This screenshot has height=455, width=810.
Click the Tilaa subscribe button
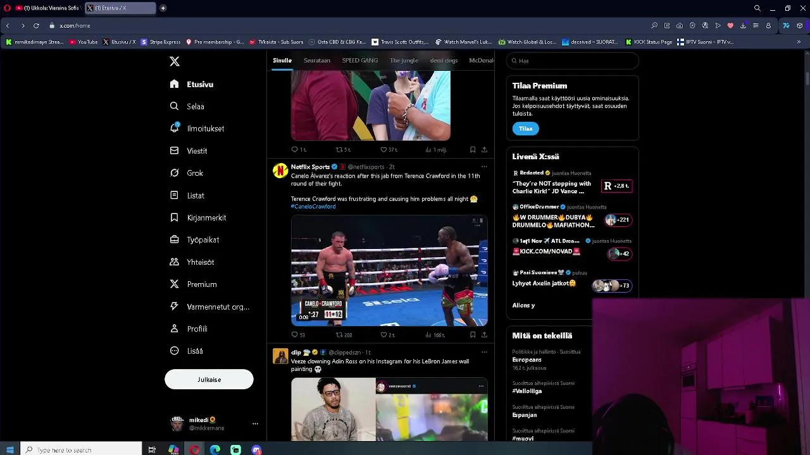[525, 129]
